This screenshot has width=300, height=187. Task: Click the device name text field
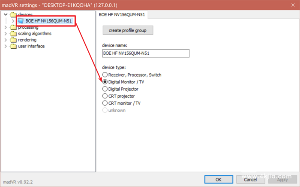tap(146, 53)
